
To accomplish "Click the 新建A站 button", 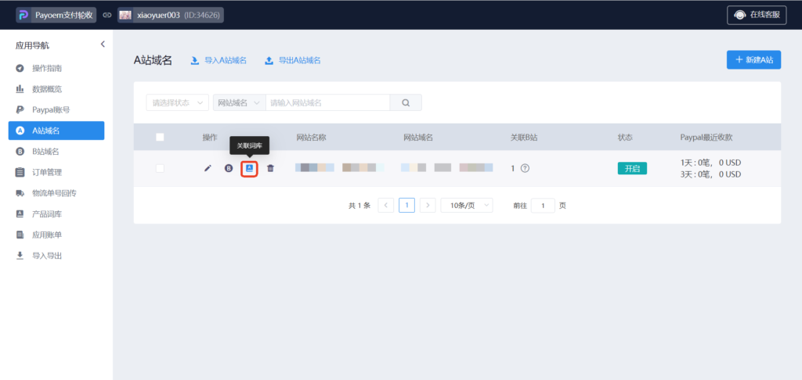I will [x=753, y=59].
